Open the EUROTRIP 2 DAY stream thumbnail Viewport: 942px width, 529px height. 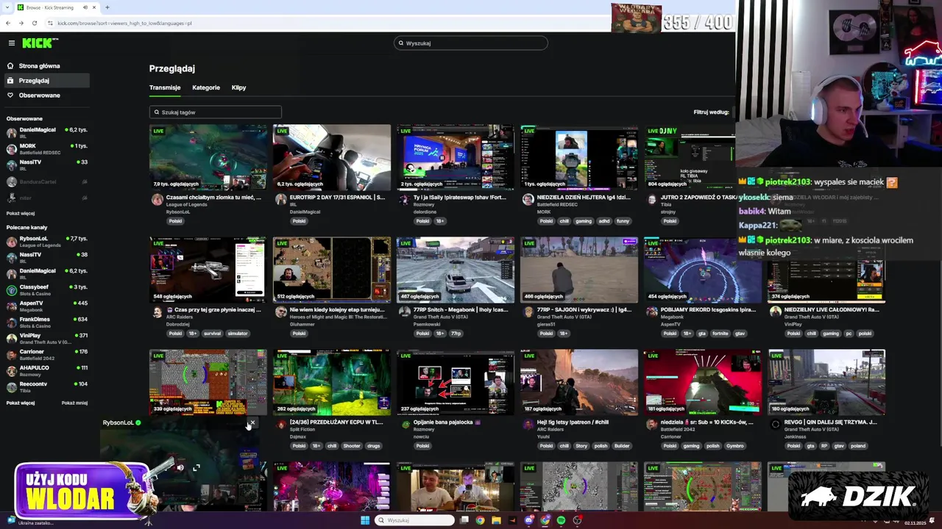[x=332, y=157]
